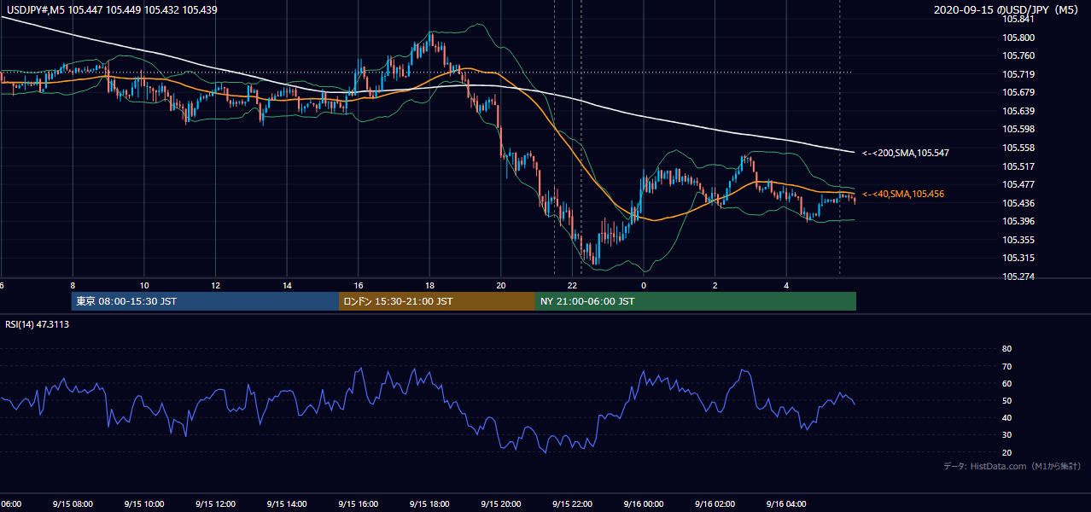Click hour label 8 under price chart
This screenshot has height=512, width=1091.
pyautogui.click(x=73, y=286)
